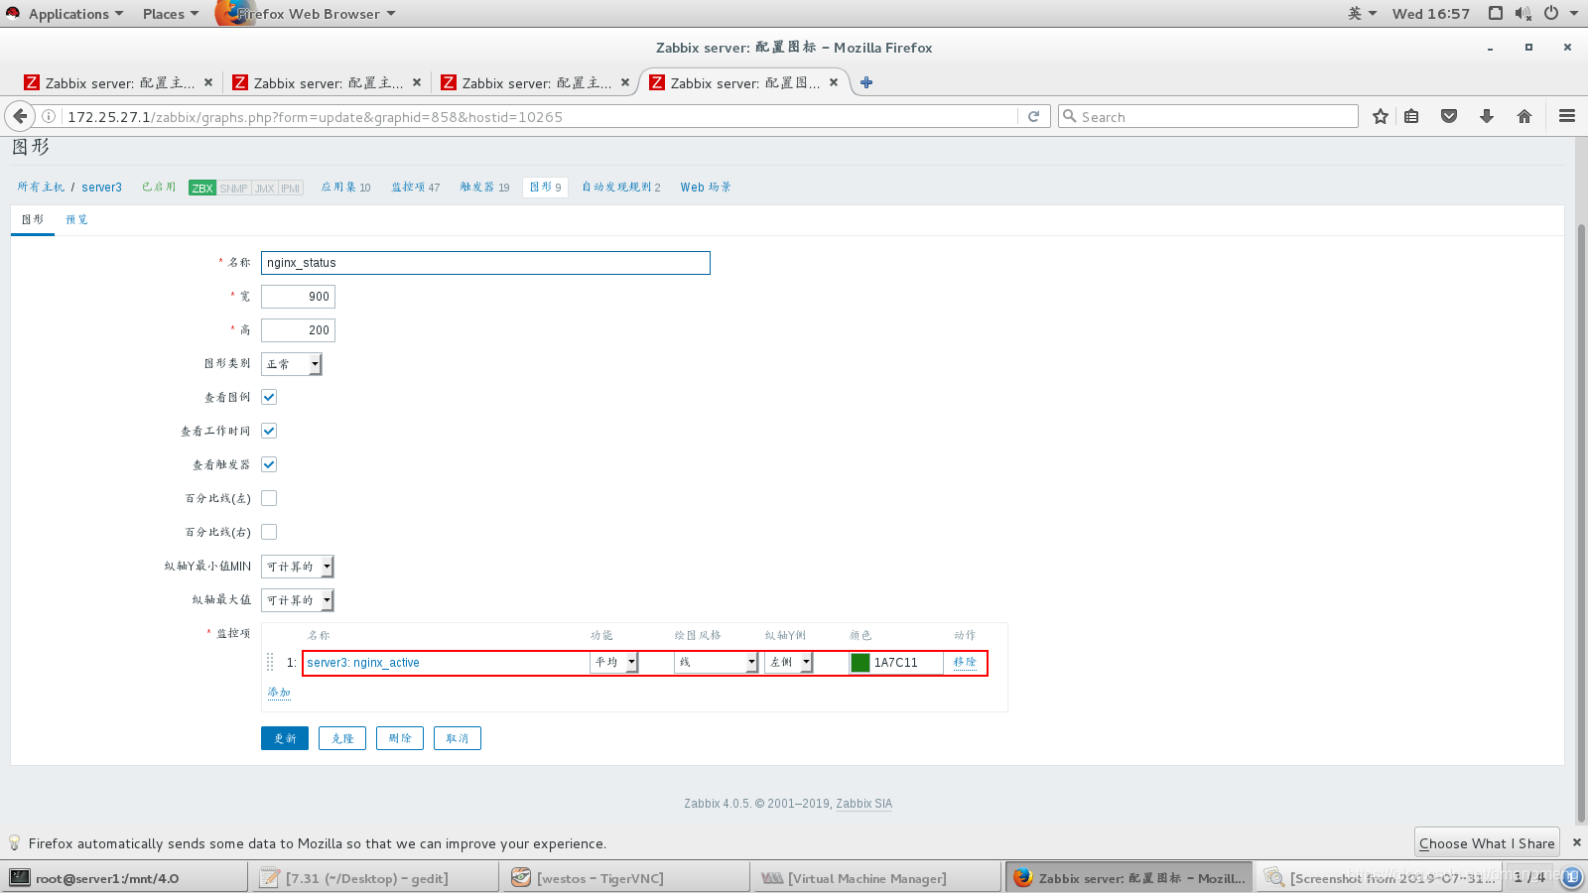Click the 添加 link under items
The image size is (1588, 893).
click(x=279, y=692)
